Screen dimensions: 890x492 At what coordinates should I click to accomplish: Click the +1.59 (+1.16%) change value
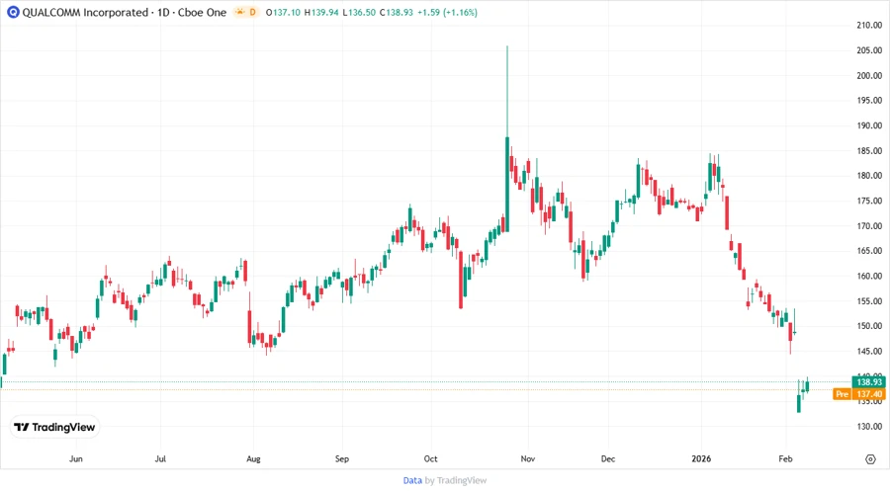(x=447, y=12)
